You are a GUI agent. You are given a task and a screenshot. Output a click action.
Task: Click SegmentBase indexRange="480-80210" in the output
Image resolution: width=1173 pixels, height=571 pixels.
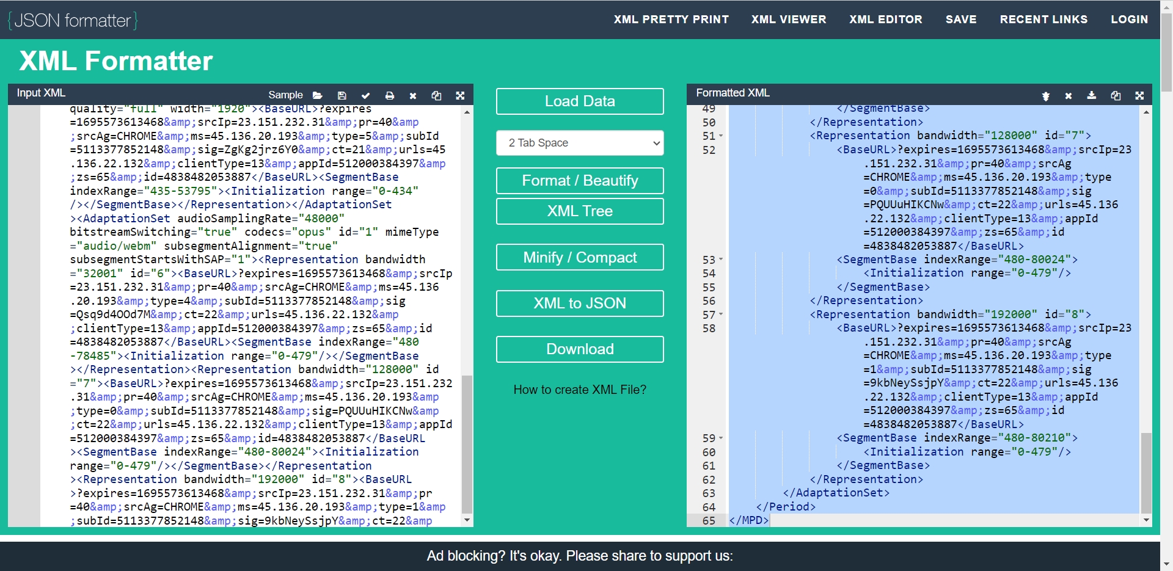957,438
